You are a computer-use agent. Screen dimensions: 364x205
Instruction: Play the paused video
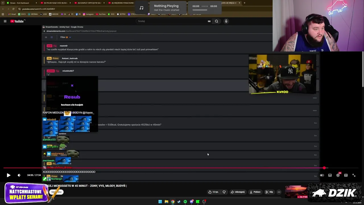9,175
